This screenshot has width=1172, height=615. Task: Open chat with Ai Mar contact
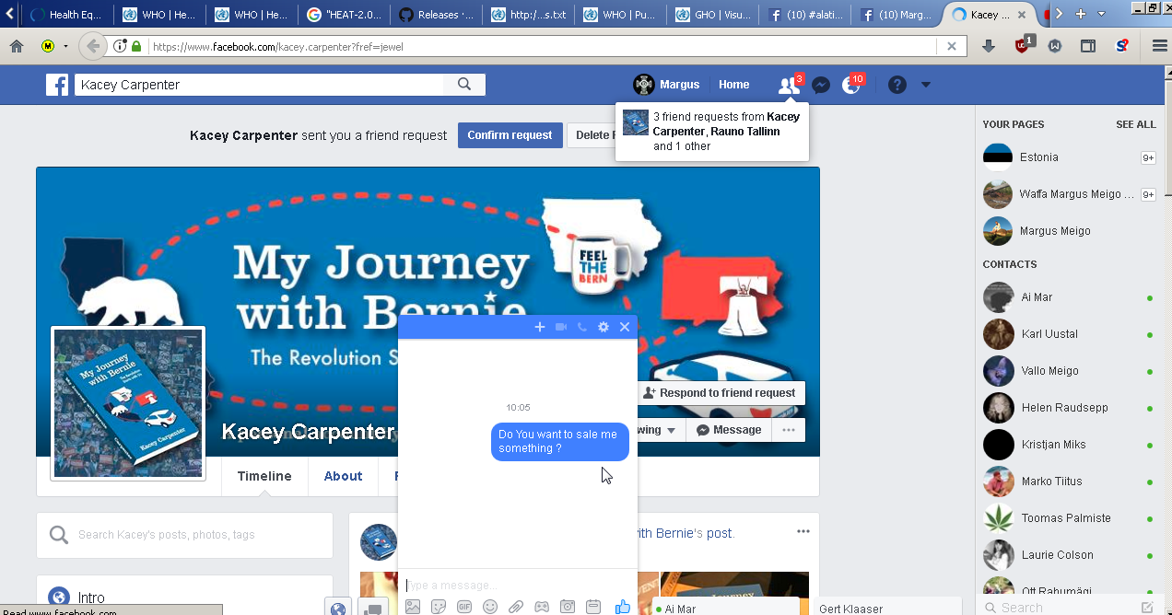[1070, 297]
